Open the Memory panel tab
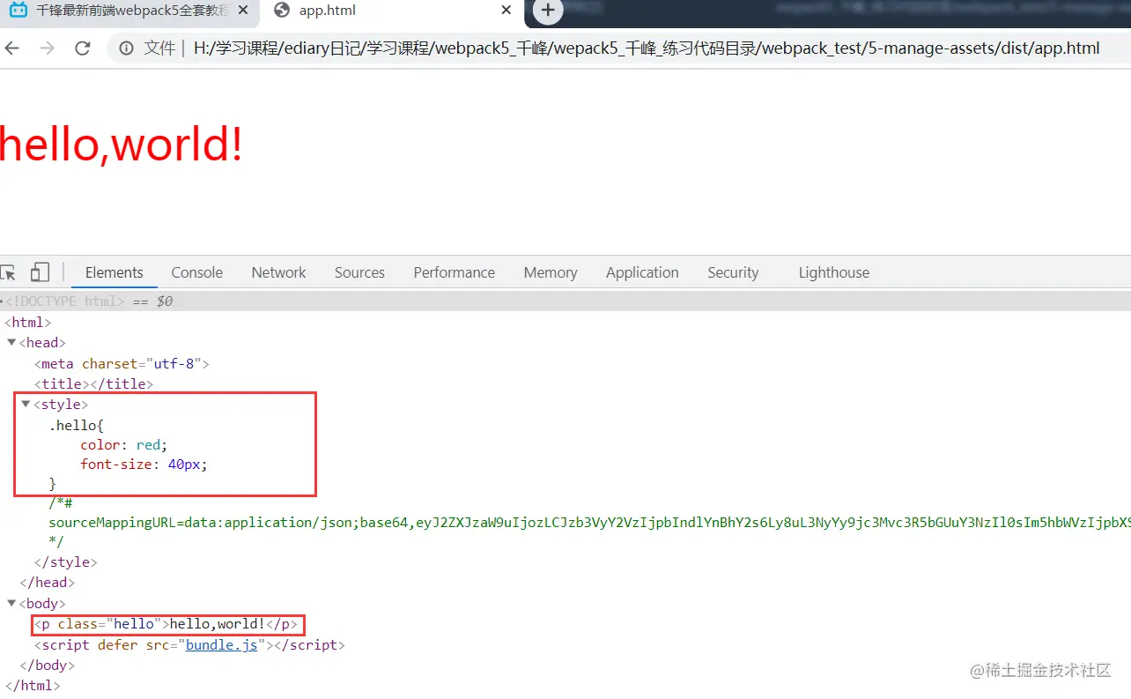The height and width of the screenshot is (699, 1131). (x=551, y=272)
